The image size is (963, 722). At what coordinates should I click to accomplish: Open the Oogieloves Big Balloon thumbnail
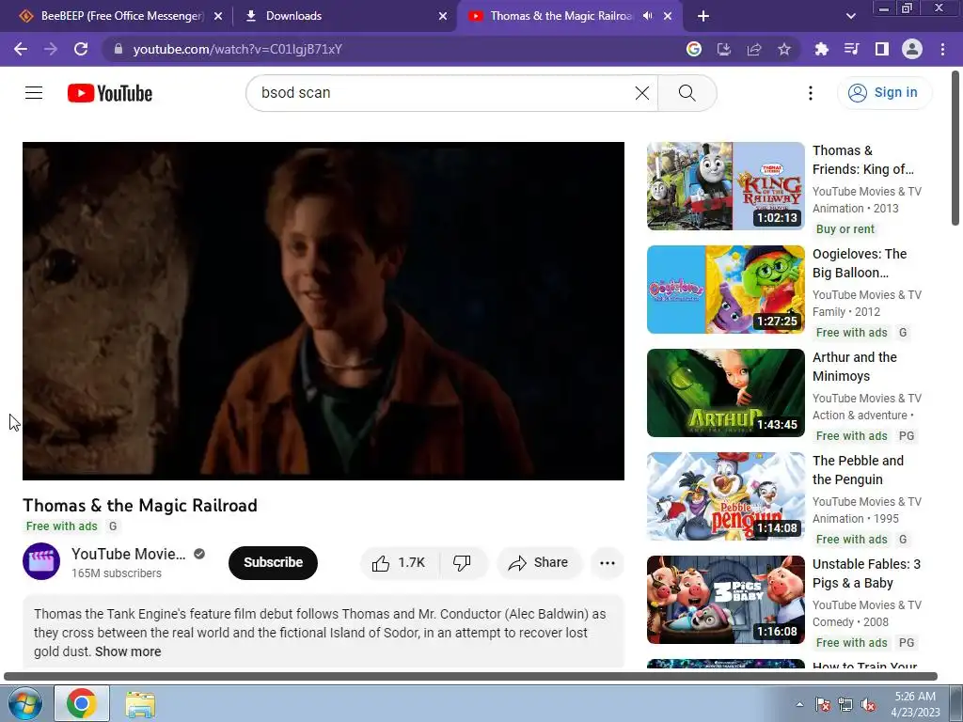tap(725, 290)
